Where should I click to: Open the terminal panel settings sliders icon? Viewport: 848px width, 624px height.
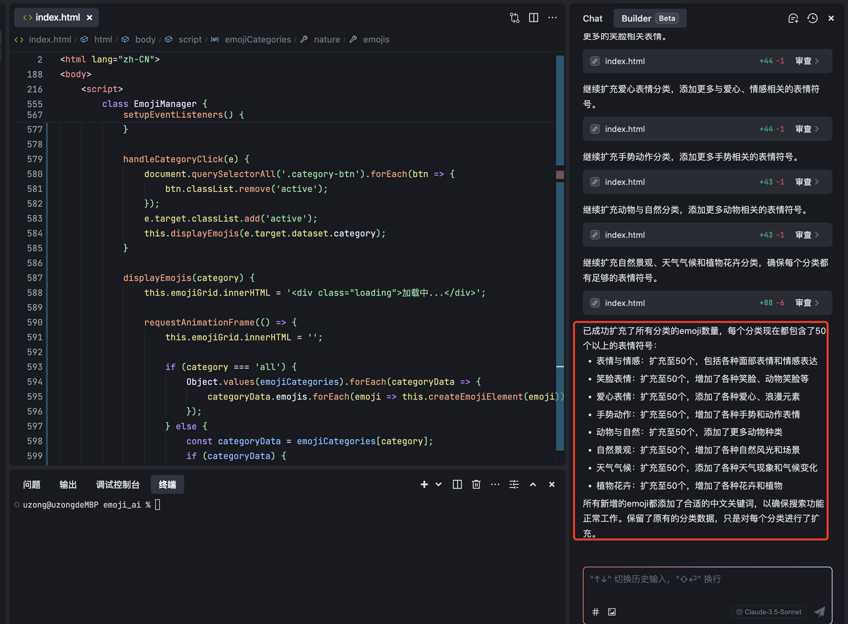[514, 484]
